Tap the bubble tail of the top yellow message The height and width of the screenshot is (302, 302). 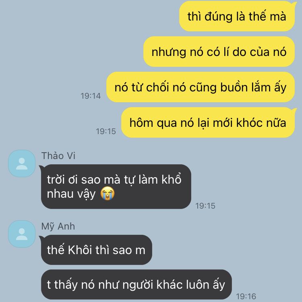pyautogui.click(x=294, y=4)
